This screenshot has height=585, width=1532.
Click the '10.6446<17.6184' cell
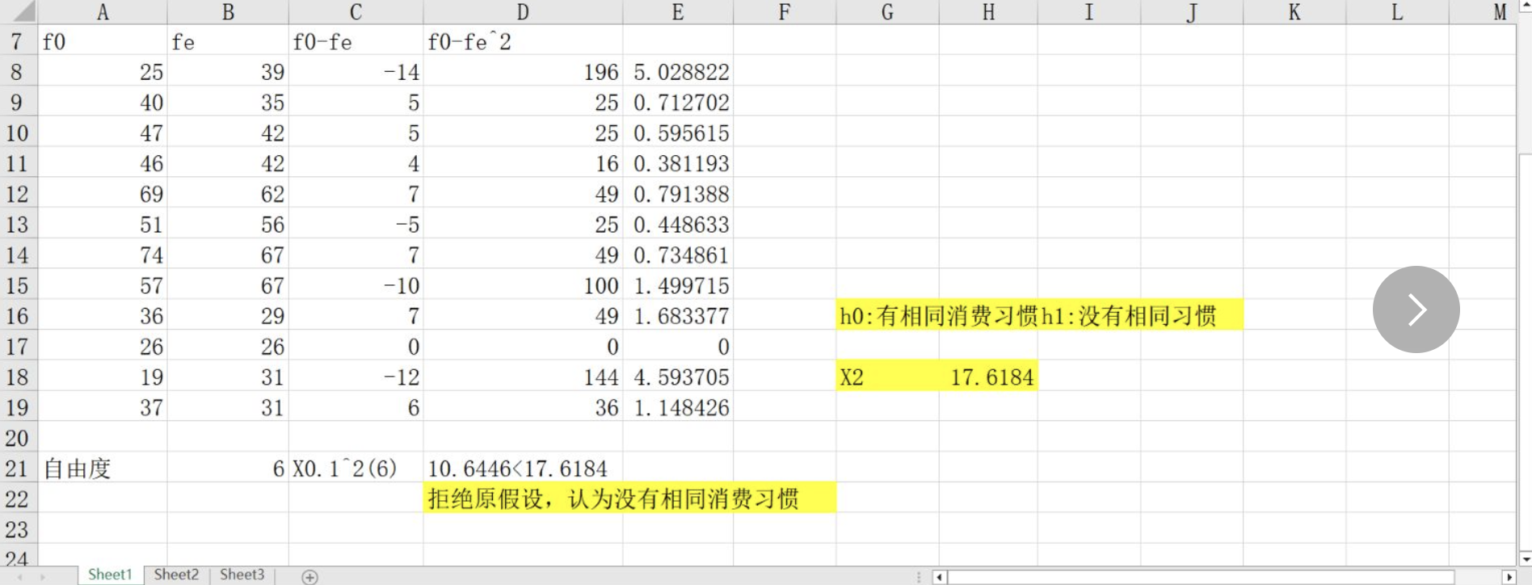[523, 469]
